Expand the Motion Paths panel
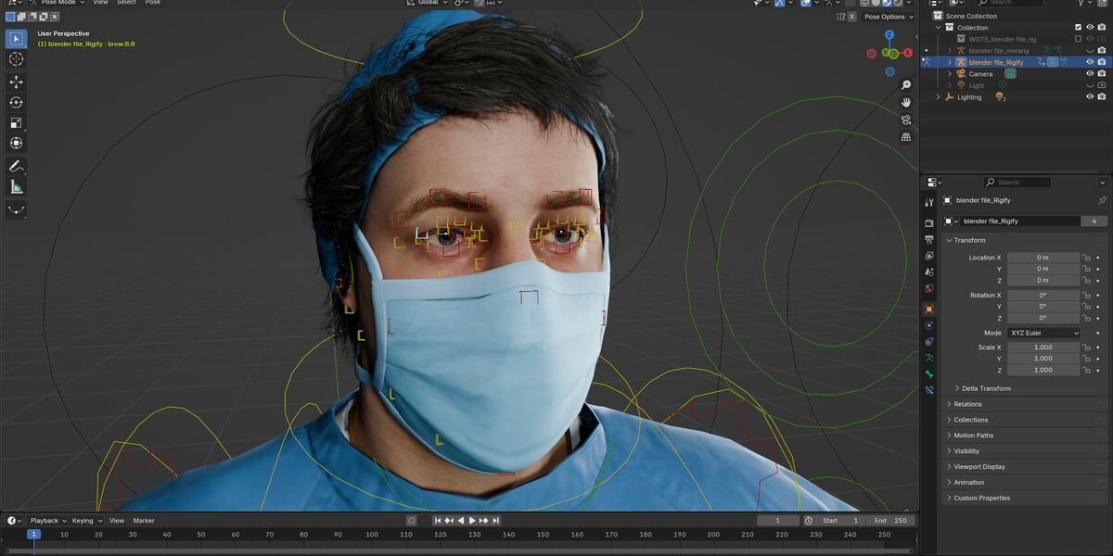1113x556 pixels. click(x=973, y=436)
